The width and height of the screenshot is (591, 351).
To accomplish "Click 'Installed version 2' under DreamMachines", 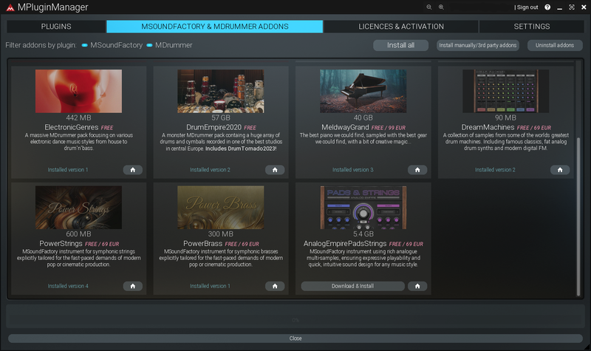I will click(495, 170).
